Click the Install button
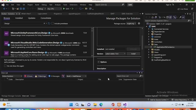 tap(133, 54)
